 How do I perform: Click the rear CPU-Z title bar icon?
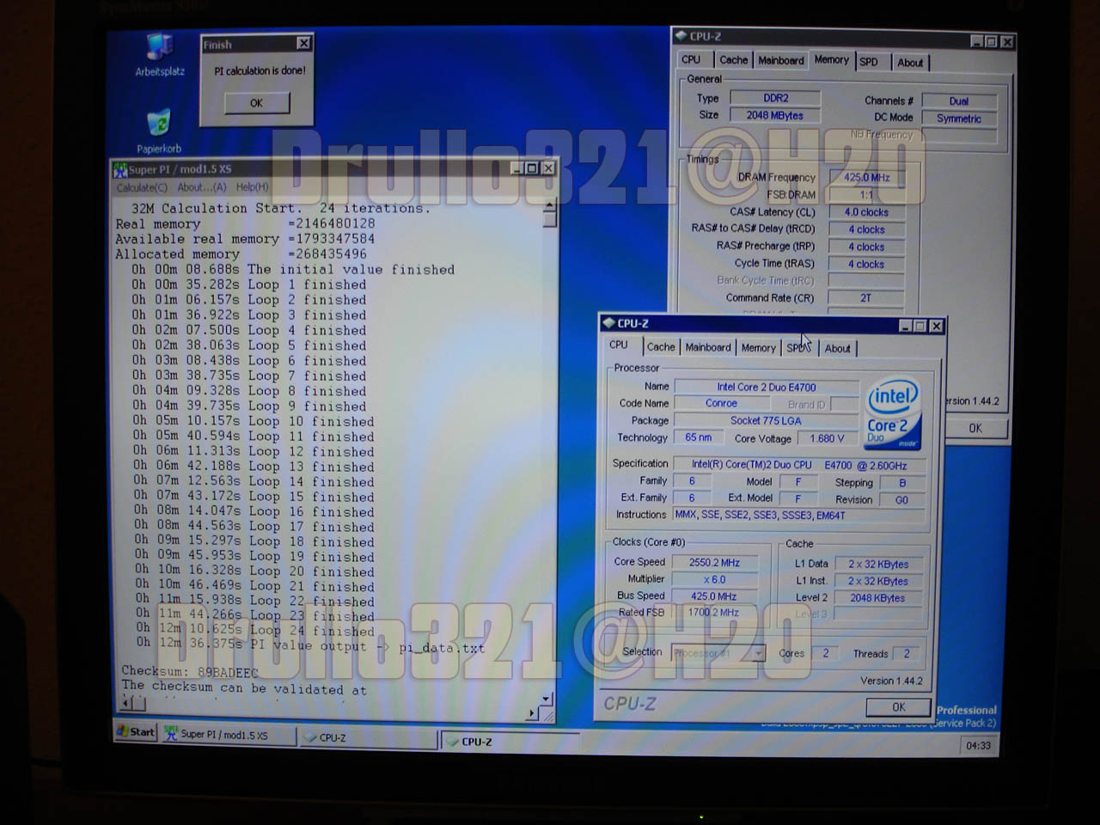[681, 36]
